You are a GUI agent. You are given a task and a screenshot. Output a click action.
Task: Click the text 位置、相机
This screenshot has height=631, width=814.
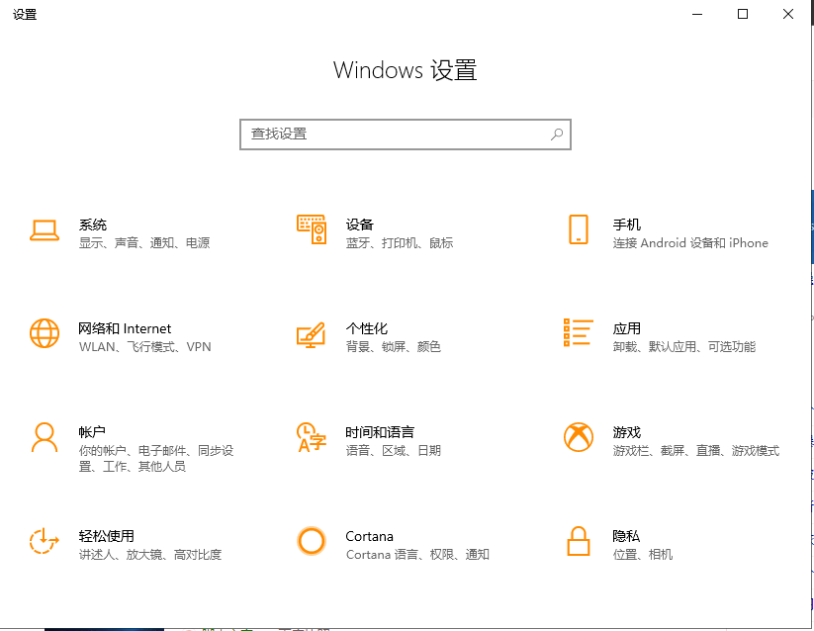(643, 554)
